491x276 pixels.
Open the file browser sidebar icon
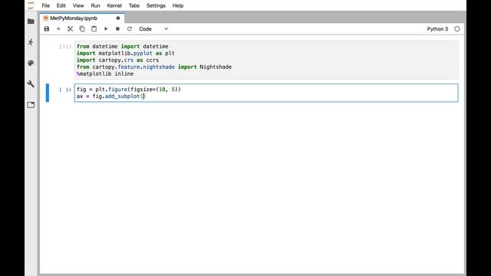coord(31,21)
